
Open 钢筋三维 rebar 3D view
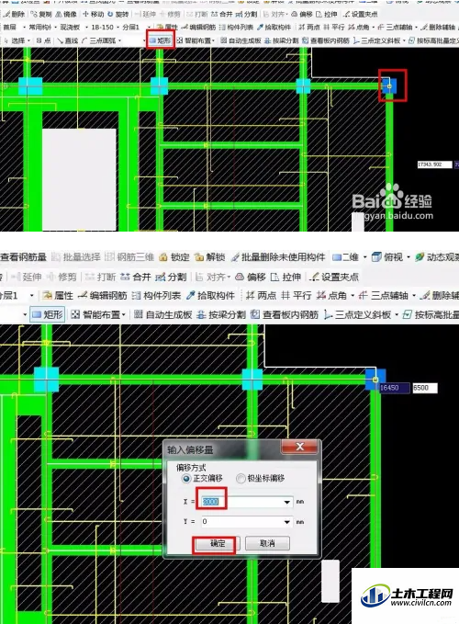[130, 257]
